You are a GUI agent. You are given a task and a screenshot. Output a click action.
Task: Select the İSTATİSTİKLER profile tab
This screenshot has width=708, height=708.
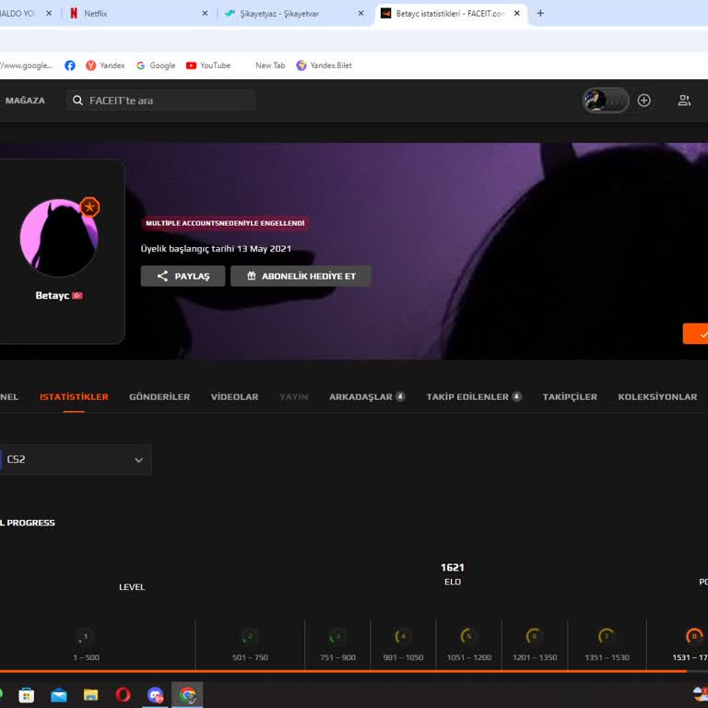click(x=74, y=397)
